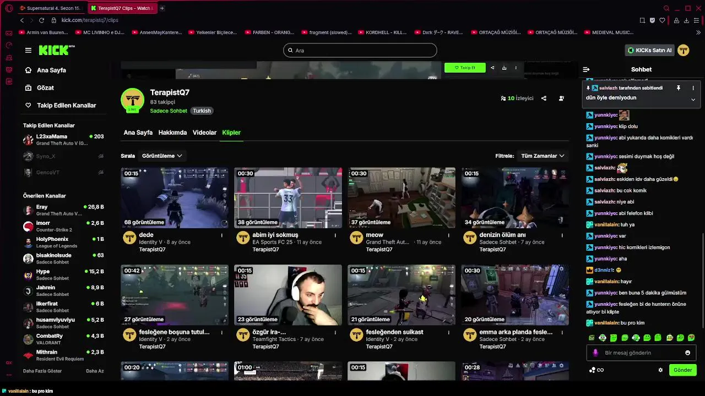Open Mithrain recommended channel
The height and width of the screenshot is (396, 705).
(x=63, y=355)
